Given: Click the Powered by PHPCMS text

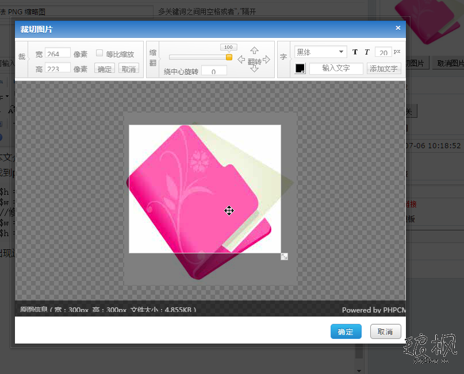Looking at the screenshot, I should pyautogui.click(x=374, y=310).
